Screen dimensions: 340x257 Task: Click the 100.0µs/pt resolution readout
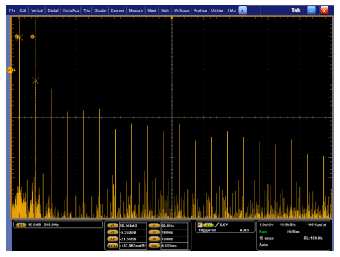point(317,225)
